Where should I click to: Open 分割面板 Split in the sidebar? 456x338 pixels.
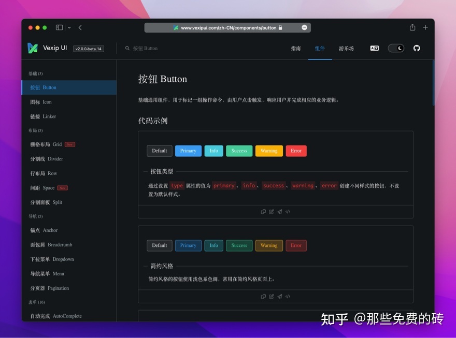tap(69, 202)
